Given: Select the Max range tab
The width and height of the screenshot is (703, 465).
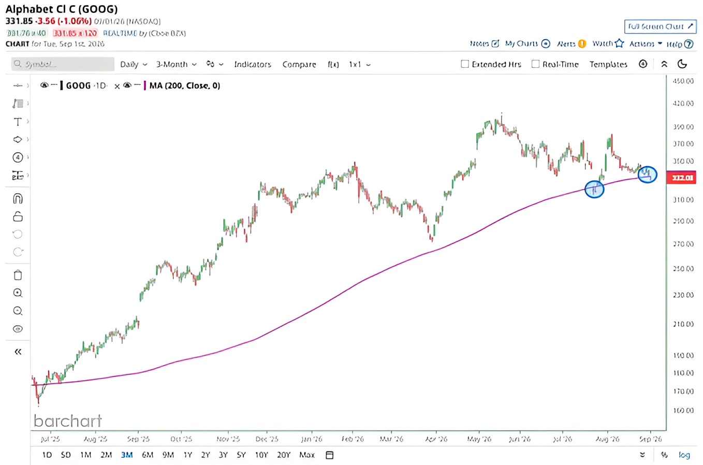Looking at the screenshot, I should coord(307,455).
